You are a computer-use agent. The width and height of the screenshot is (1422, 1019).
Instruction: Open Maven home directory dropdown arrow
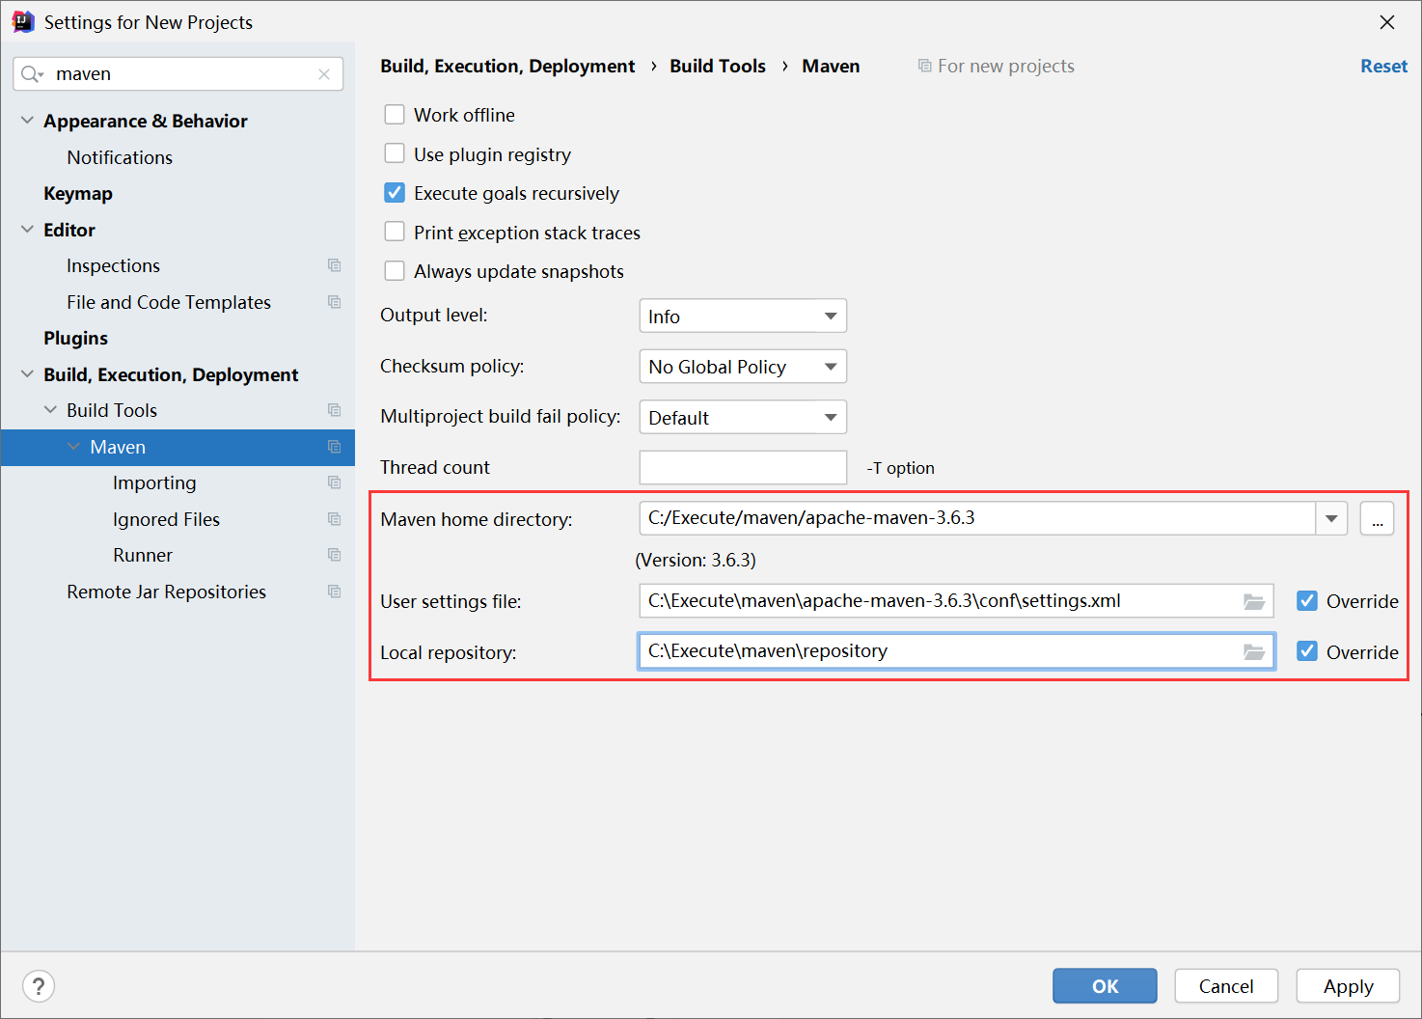(x=1331, y=518)
